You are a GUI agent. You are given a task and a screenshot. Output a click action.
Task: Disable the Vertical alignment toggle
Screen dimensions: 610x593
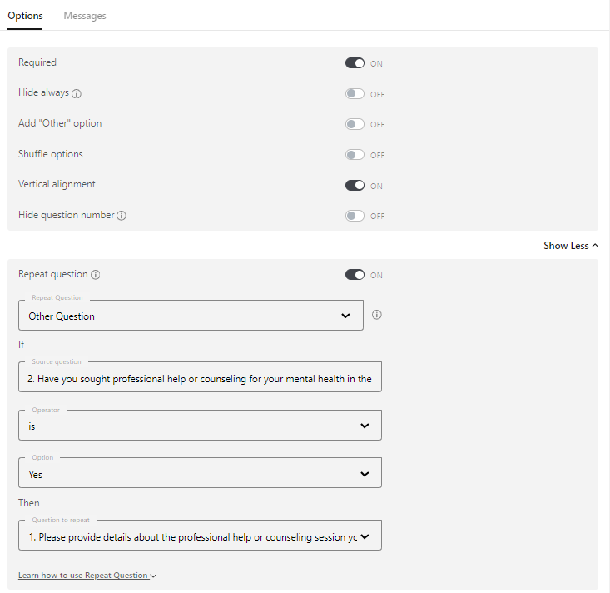355,186
